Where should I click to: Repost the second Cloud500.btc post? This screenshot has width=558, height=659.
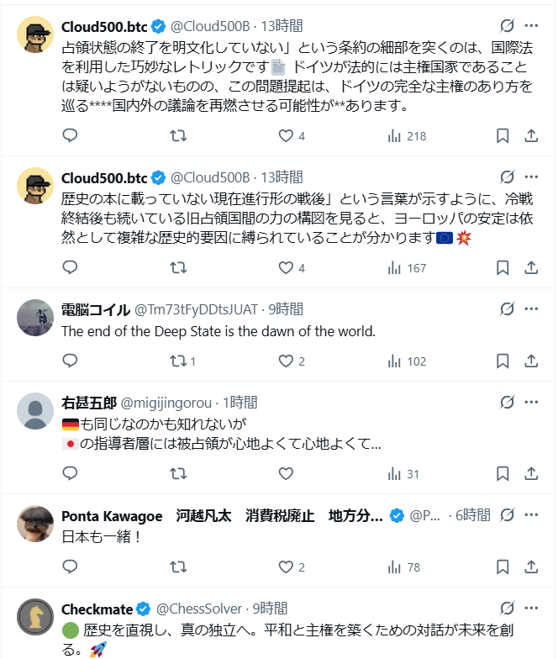click(x=178, y=267)
